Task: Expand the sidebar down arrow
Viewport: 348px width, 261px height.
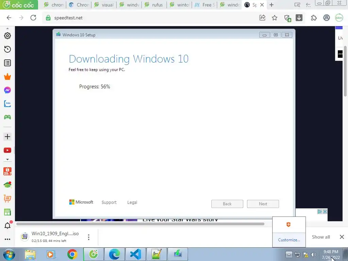Action: (x=7, y=159)
